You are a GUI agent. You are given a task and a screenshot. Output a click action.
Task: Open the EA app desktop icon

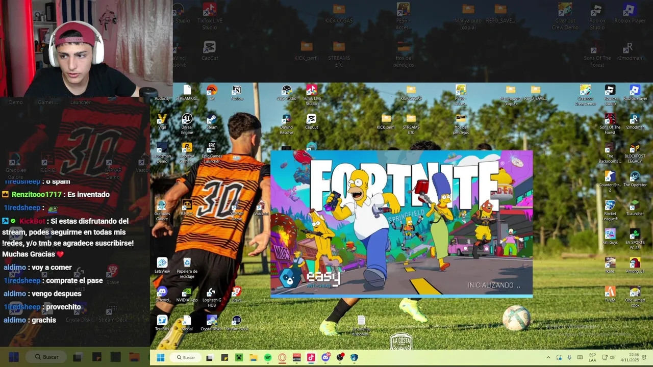pos(212,92)
